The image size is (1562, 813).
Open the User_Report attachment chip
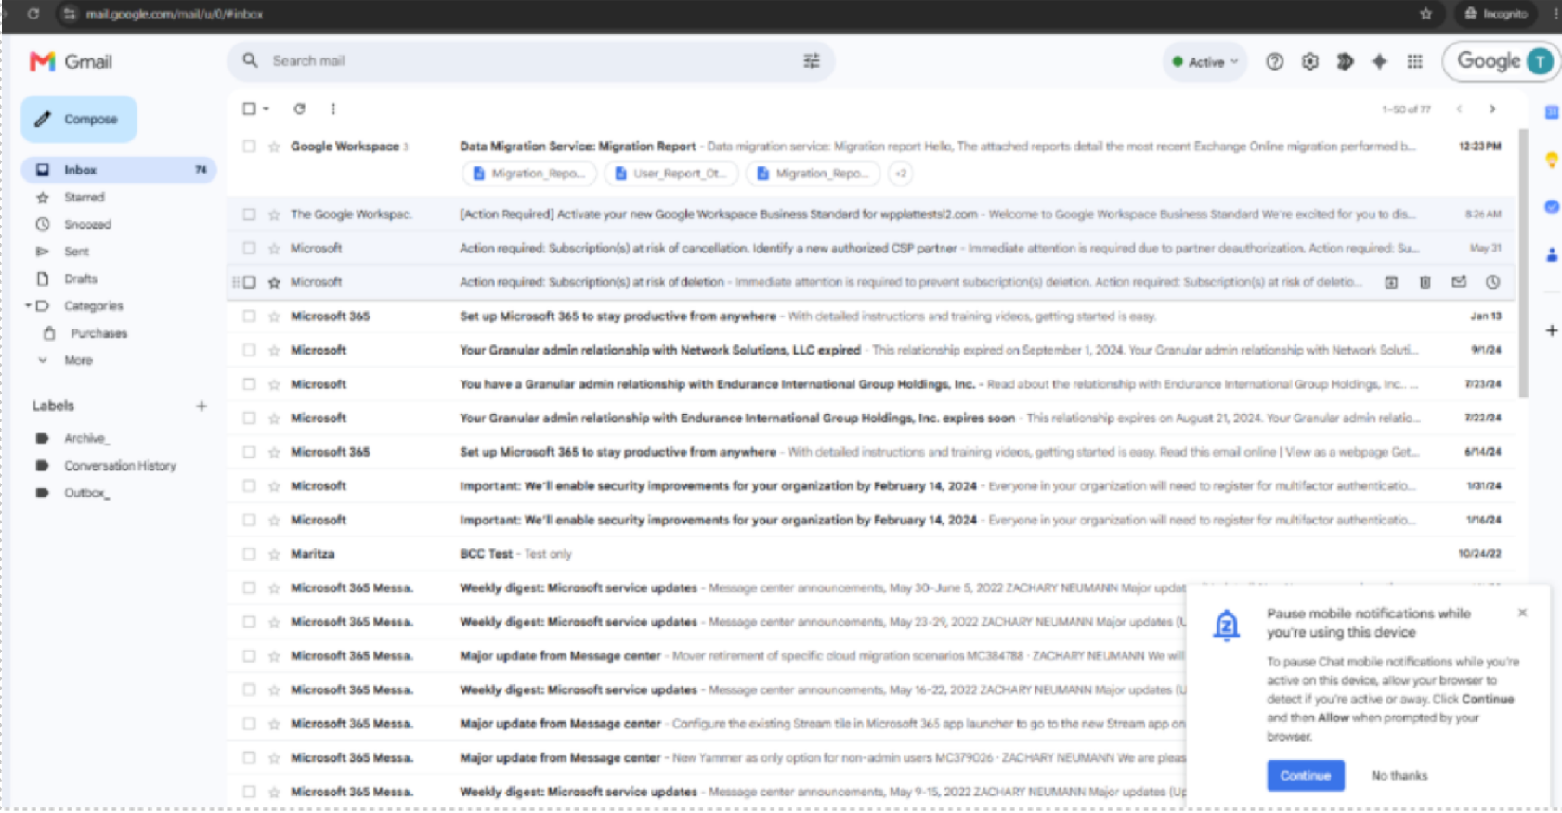coord(671,174)
